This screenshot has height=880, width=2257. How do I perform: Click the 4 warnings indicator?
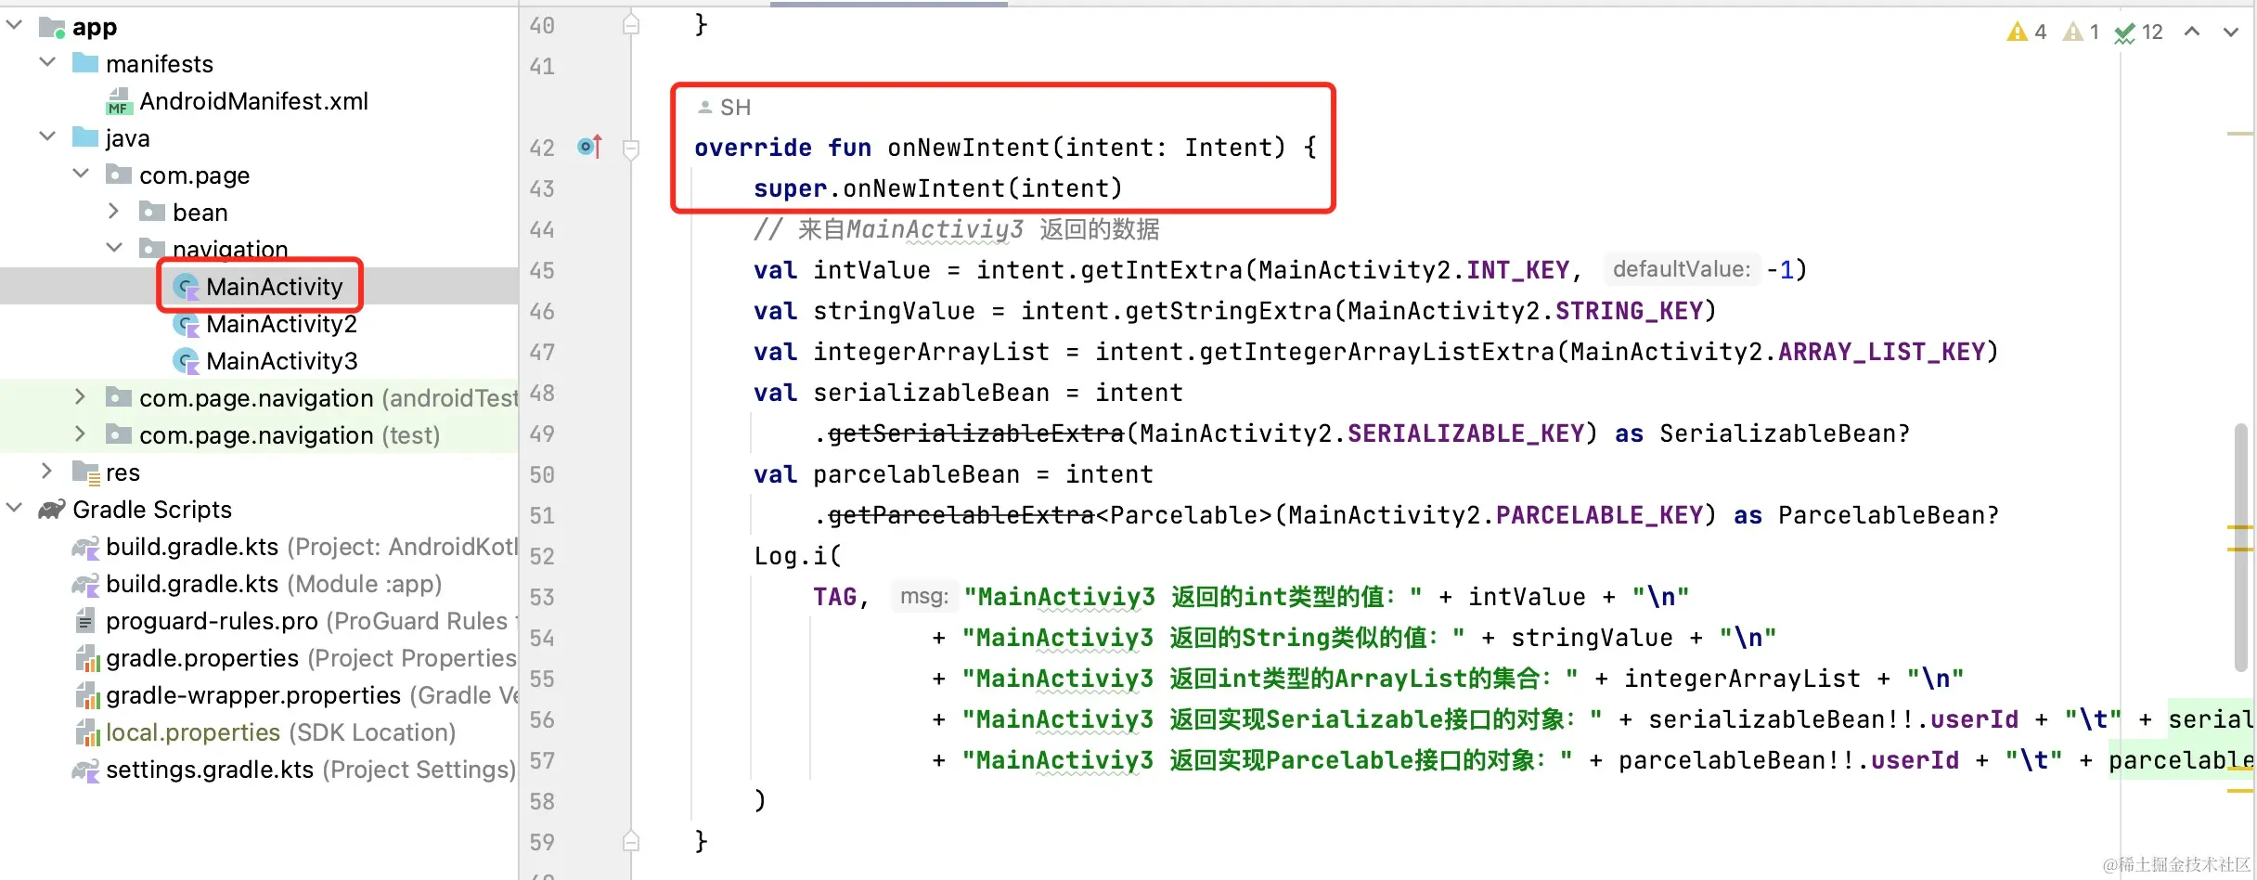click(x=2027, y=32)
